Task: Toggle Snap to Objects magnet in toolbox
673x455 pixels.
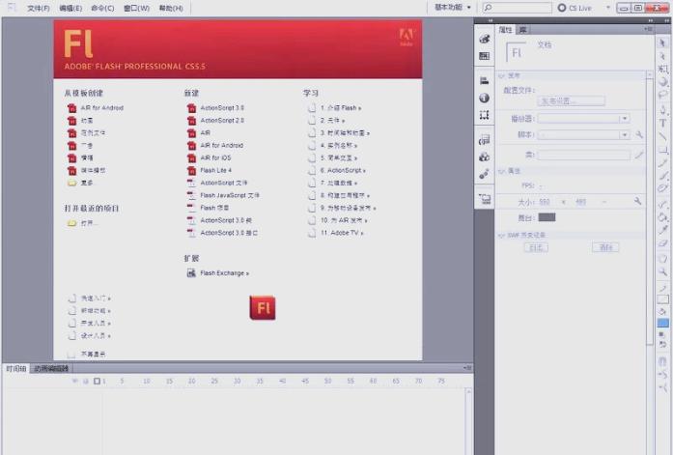Action: pyautogui.click(x=662, y=361)
